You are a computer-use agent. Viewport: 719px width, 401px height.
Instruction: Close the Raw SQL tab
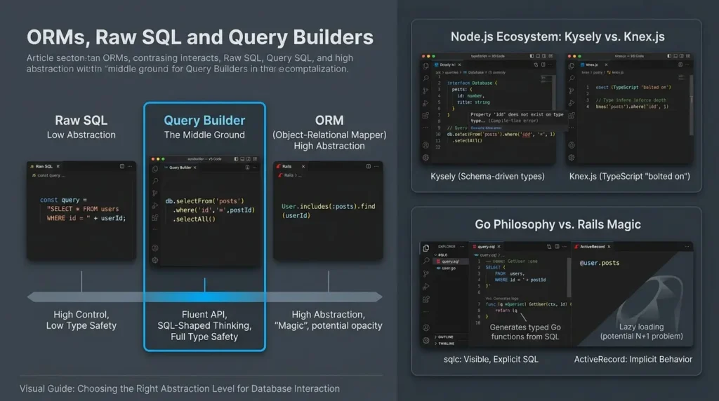[x=58, y=166]
